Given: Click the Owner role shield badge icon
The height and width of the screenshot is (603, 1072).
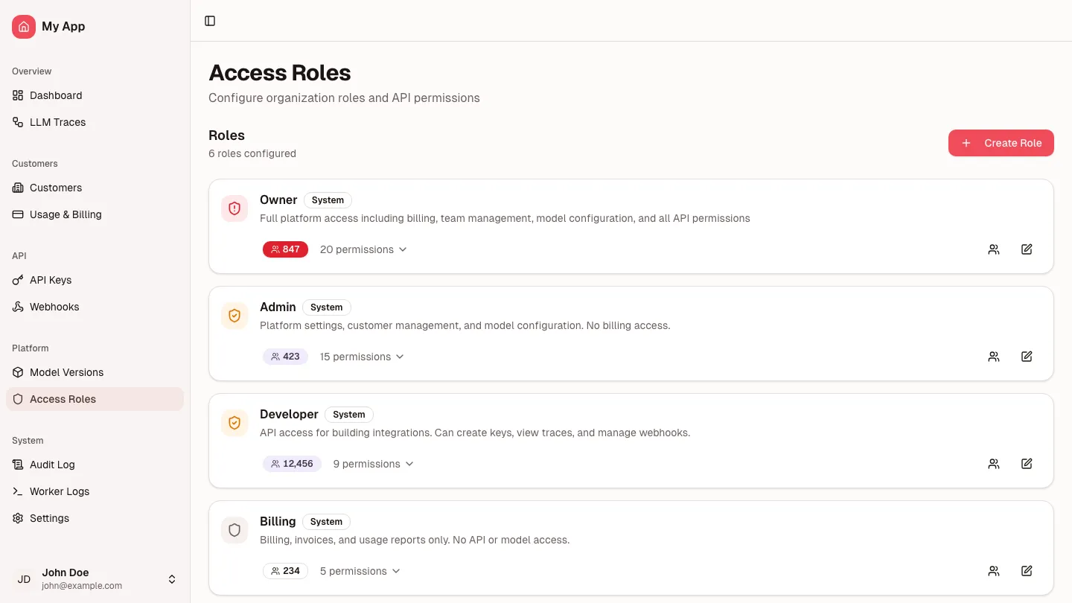Looking at the screenshot, I should click(x=234, y=208).
